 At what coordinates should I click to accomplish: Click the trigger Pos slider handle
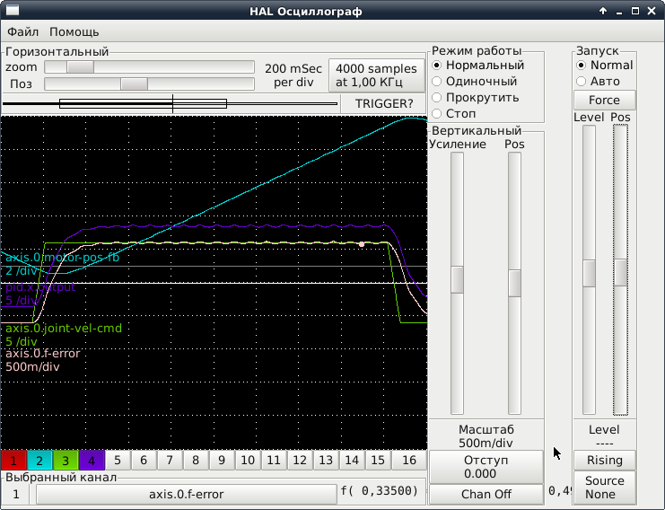point(621,272)
